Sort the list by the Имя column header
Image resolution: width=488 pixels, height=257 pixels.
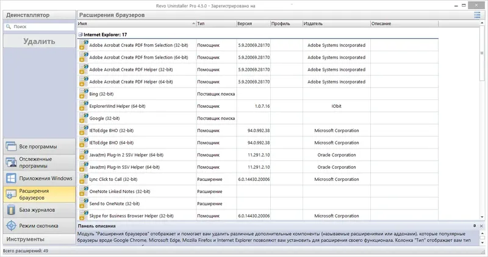(137, 24)
